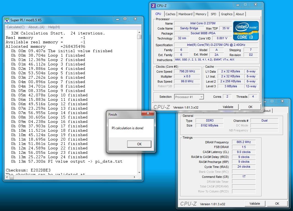Switch to the Graphics tab
Image resolution: width=293 pixels, height=211 pixels.
[227, 14]
